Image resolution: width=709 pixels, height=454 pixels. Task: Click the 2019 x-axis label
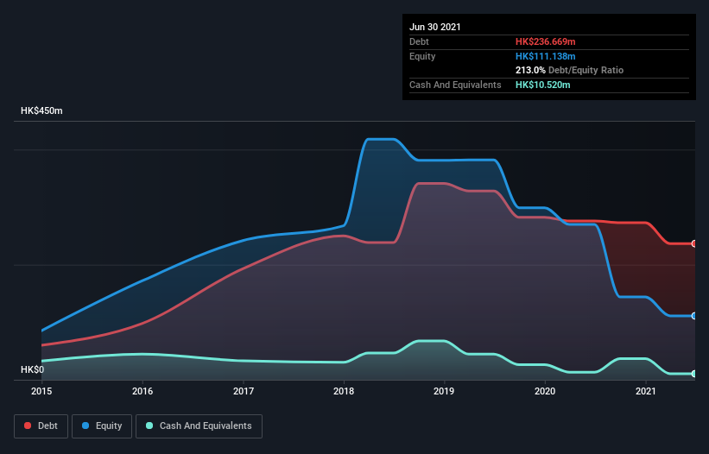tap(444, 391)
